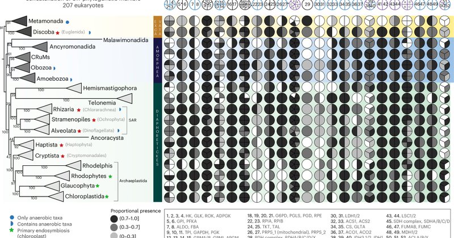Click the header circle labeled 29

pos(307,5)
